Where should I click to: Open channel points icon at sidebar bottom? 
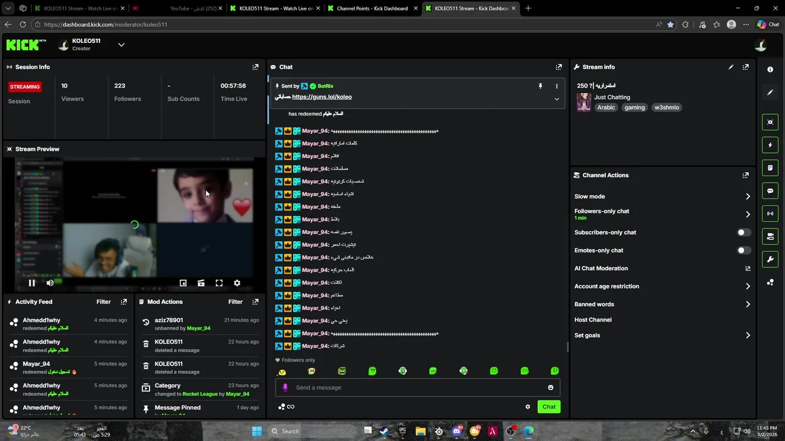pyautogui.click(x=770, y=282)
